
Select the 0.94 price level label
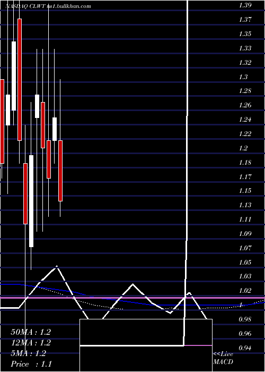click(245, 348)
